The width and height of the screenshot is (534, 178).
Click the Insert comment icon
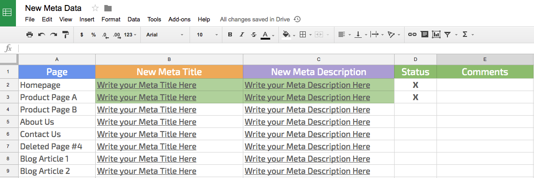point(424,35)
